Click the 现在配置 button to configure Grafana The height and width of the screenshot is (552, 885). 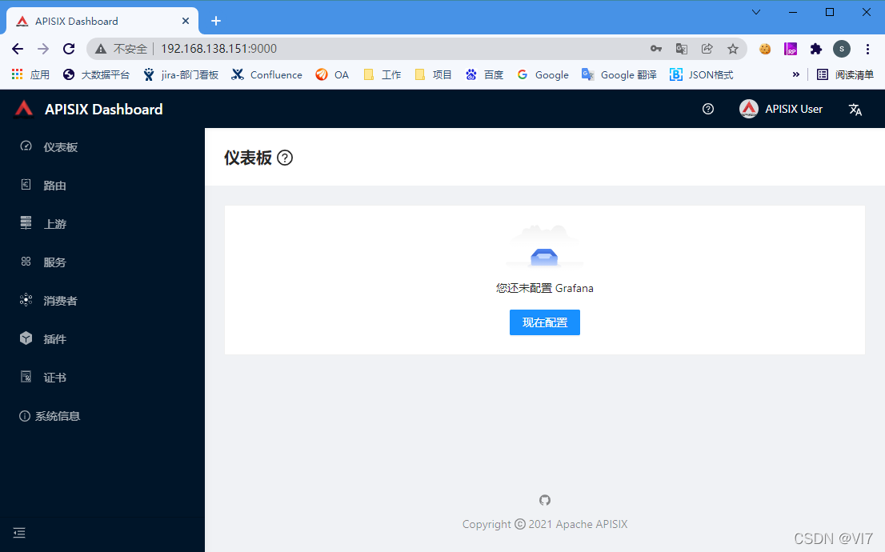pos(544,322)
